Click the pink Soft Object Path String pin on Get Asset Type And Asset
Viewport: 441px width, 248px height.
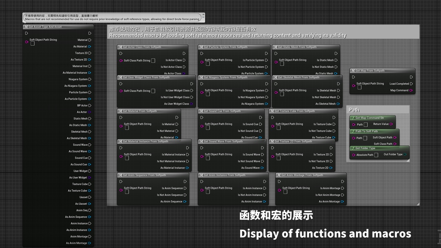[27, 42]
